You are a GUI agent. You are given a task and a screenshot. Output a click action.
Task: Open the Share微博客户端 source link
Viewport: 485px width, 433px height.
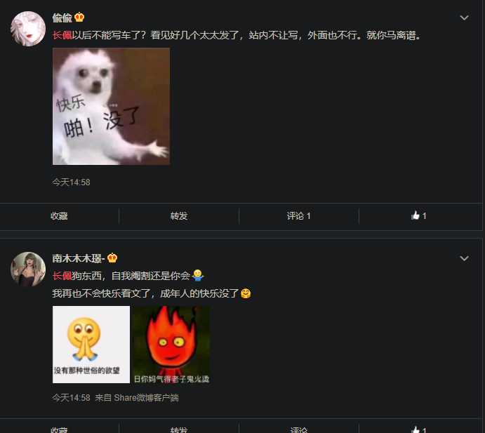(x=146, y=398)
